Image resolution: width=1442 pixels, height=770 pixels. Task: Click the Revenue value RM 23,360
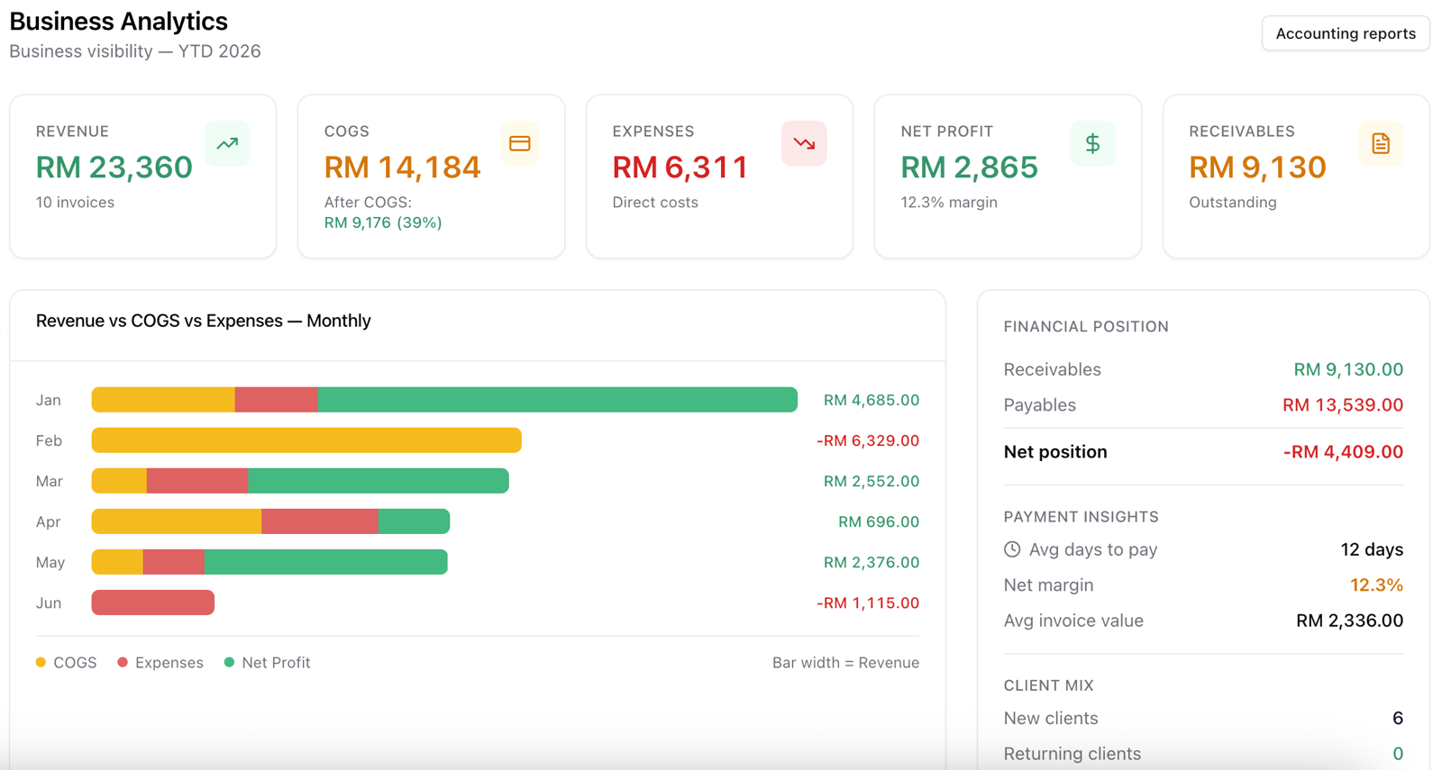[x=114, y=168]
